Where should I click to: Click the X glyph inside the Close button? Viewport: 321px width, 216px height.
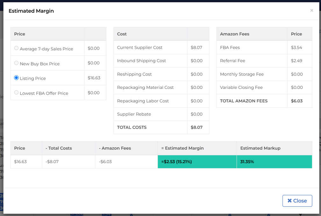coord(290,201)
